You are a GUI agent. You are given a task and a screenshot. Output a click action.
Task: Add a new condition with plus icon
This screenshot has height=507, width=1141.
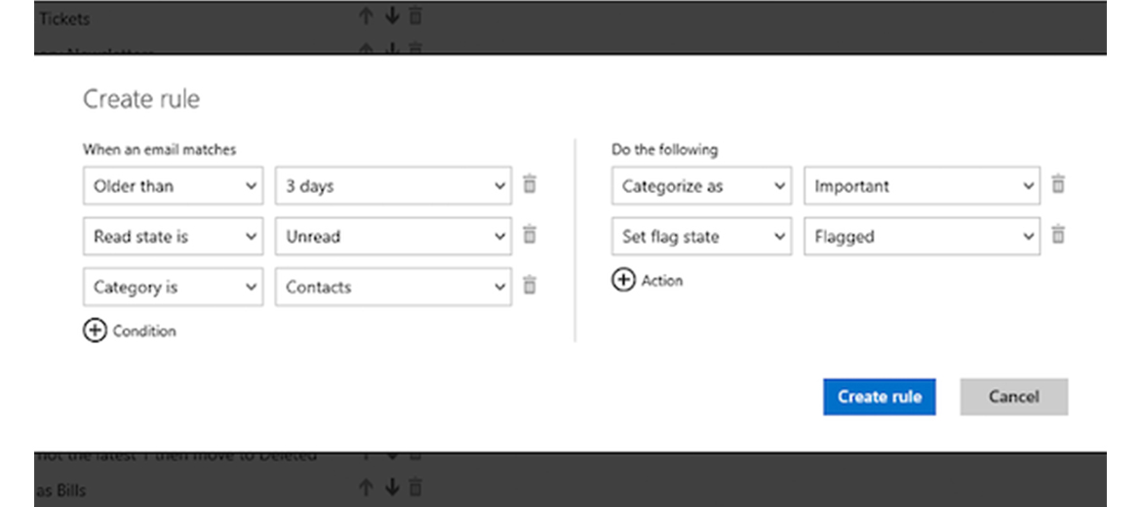coord(95,331)
